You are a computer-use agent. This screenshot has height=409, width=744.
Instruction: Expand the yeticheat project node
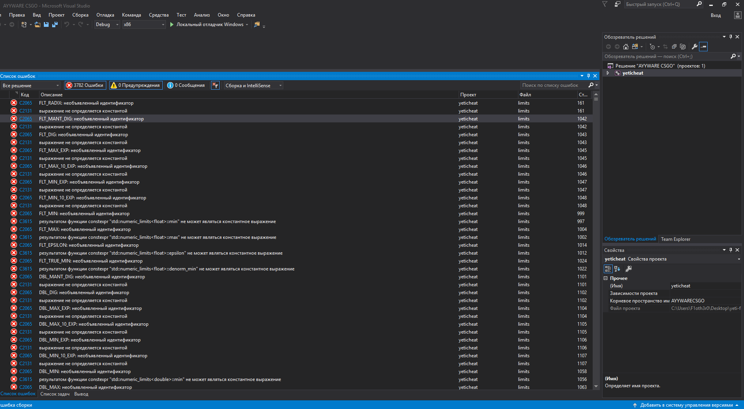(x=608, y=73)
